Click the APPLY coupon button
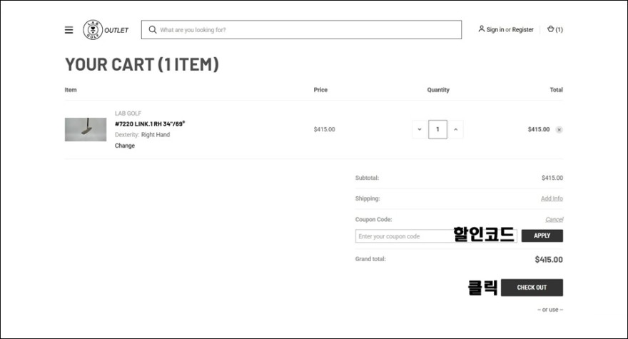This screenshot has width=628, height=339. tap(542, 236)
